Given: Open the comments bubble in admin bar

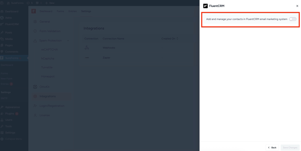Looking at the screenshot, I should 39,3.
